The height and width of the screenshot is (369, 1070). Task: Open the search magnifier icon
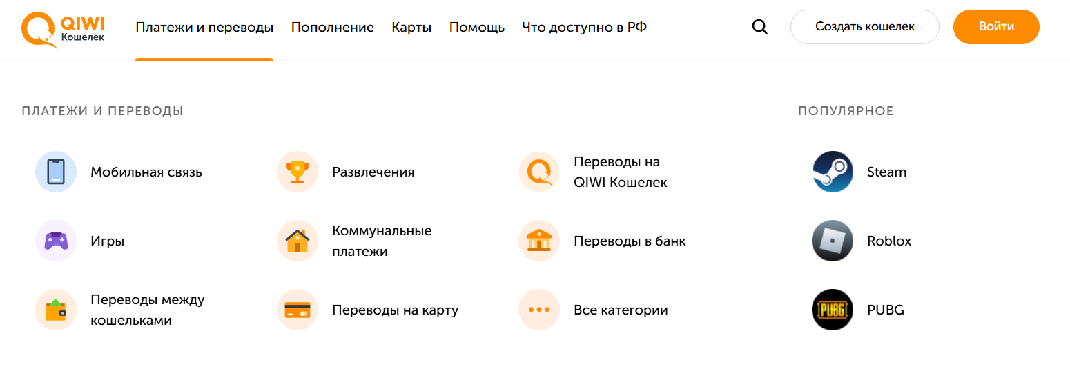pyautogui.click(x=759, y=28)
